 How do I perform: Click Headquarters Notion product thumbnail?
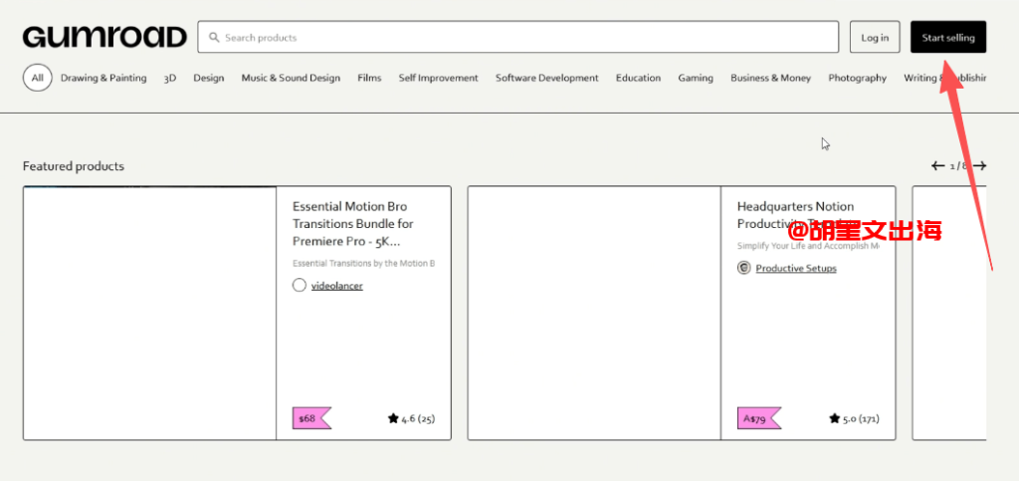pyautogui.click(x=594, y=314)
